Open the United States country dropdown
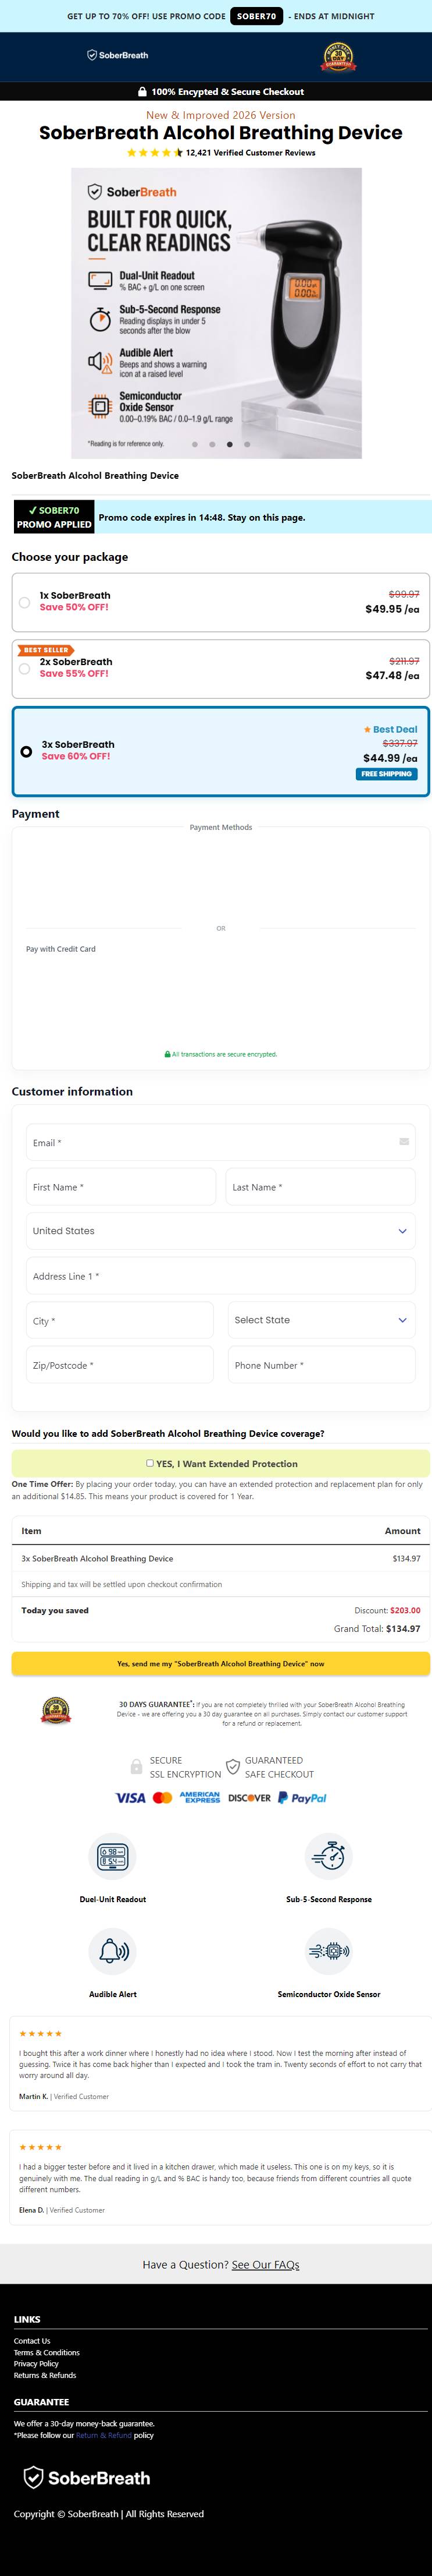432x2576 pixels. (x=220, y=1231)
